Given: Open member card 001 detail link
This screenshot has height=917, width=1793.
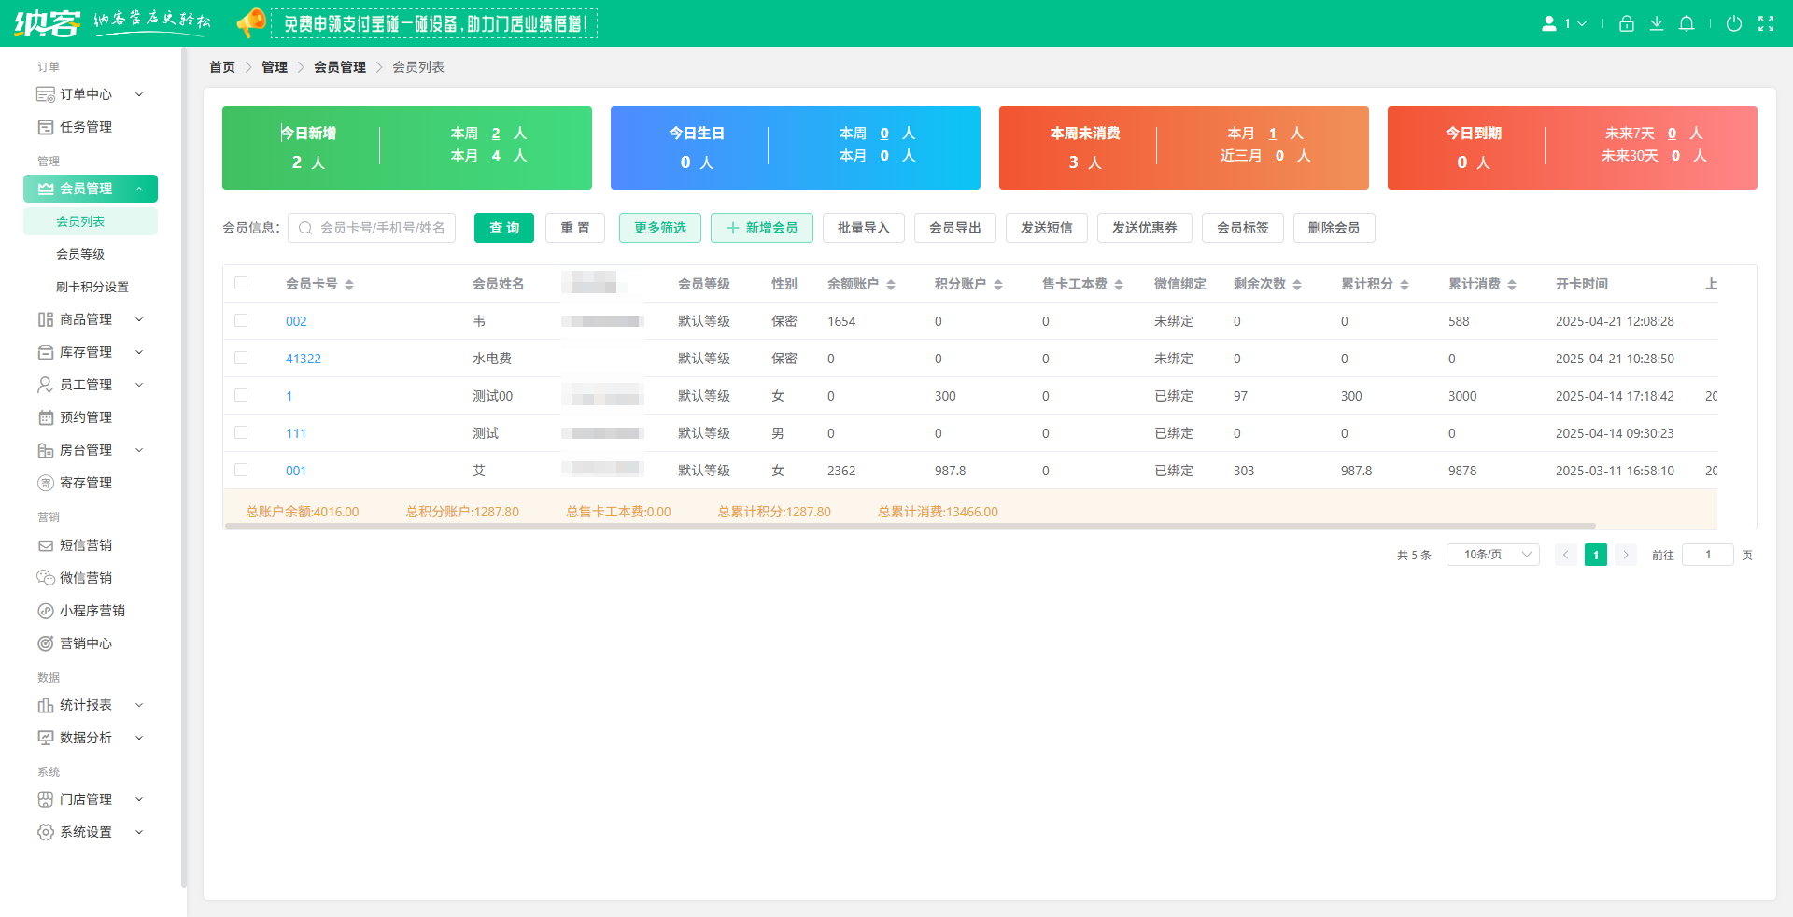Looking at the screenshot, I should coord(295,471).
